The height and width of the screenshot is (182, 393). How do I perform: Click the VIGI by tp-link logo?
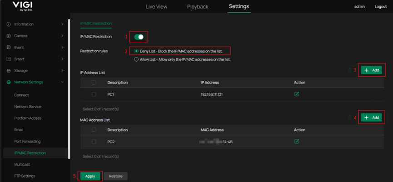click(21, 6)
